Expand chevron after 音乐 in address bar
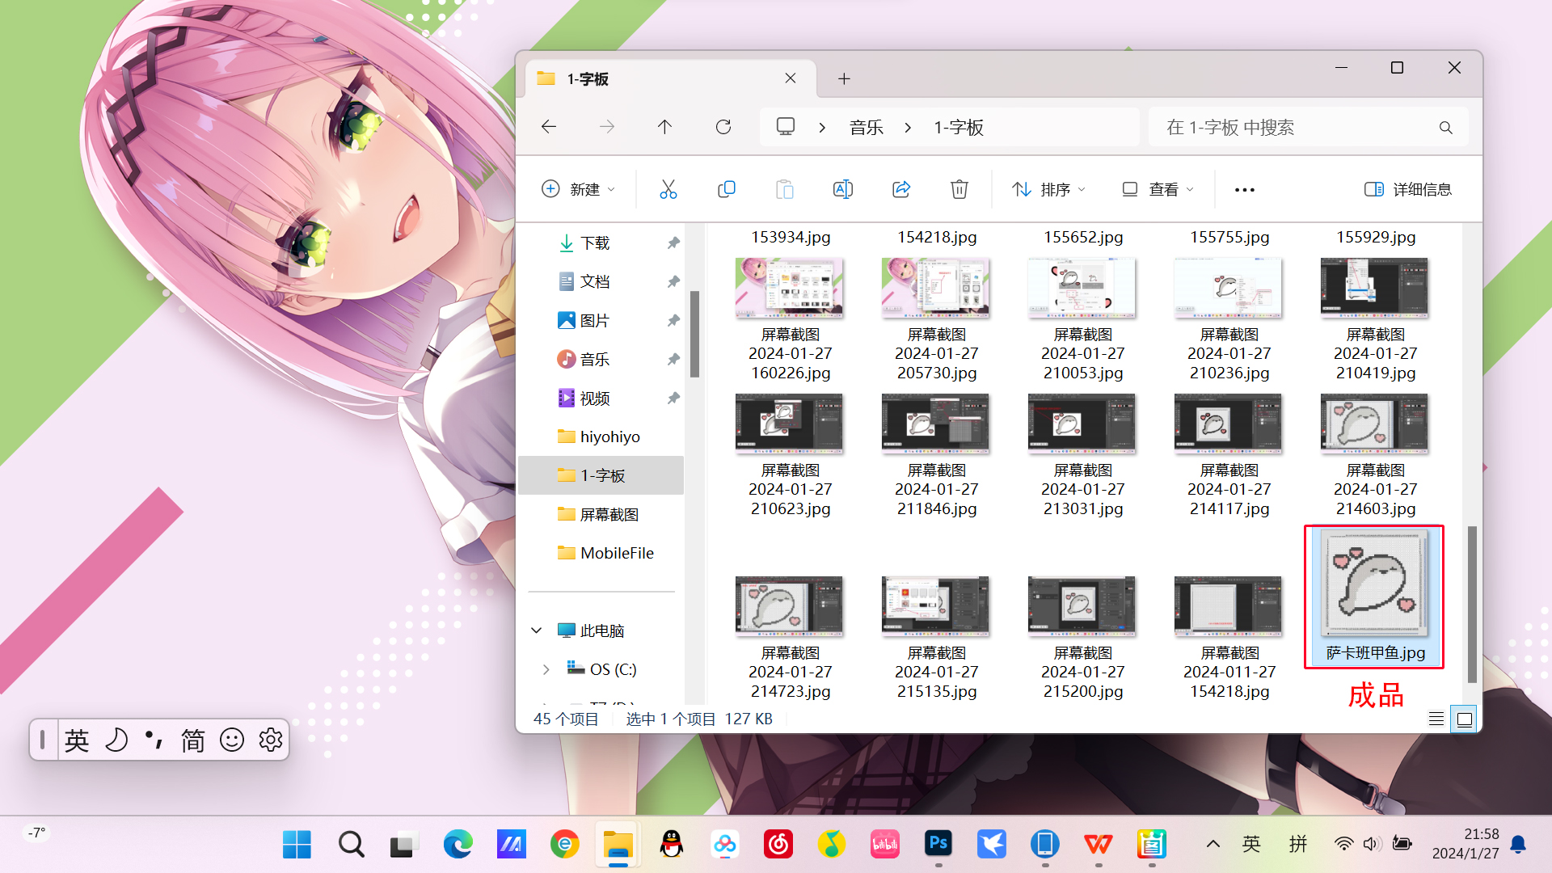 tap(908, 128)
